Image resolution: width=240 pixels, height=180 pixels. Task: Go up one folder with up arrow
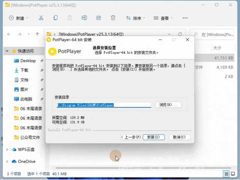(37, 34)
